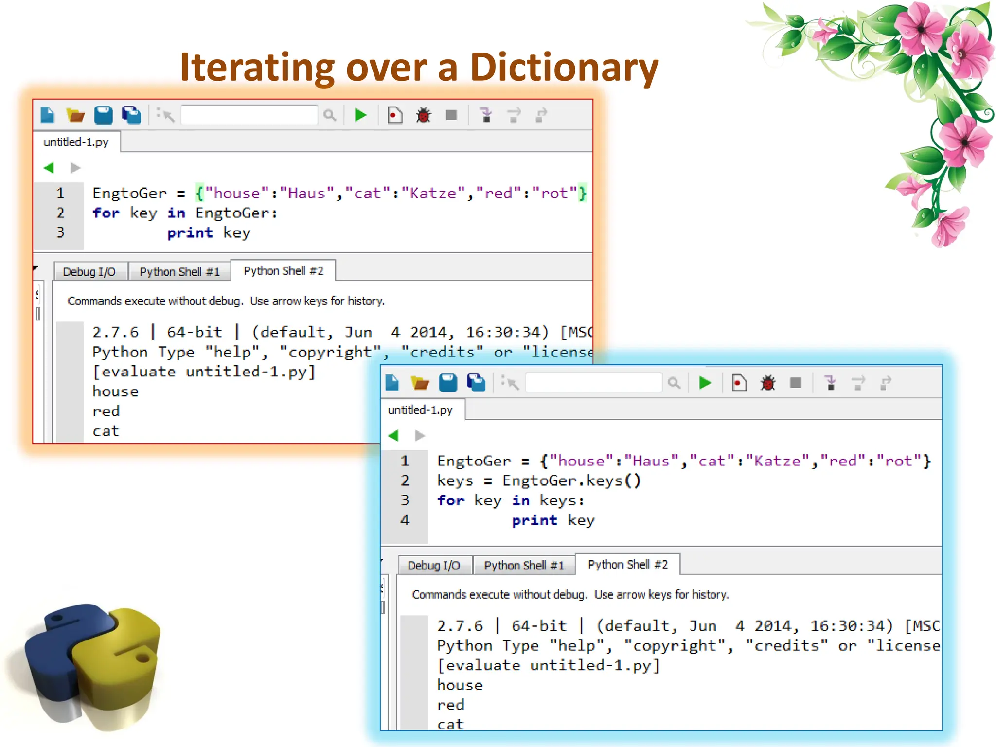This screenshot has width=996, height=747.
Task: Save the file with the top toolbar's disk icon
Action: (103, 115)
